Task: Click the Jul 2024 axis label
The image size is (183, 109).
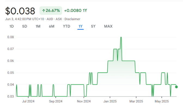Action: pyautogui.click(x=28, y=101)
